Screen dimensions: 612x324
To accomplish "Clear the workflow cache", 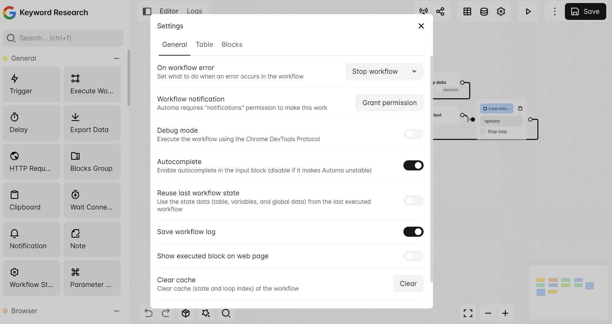I will coord(408,284).
